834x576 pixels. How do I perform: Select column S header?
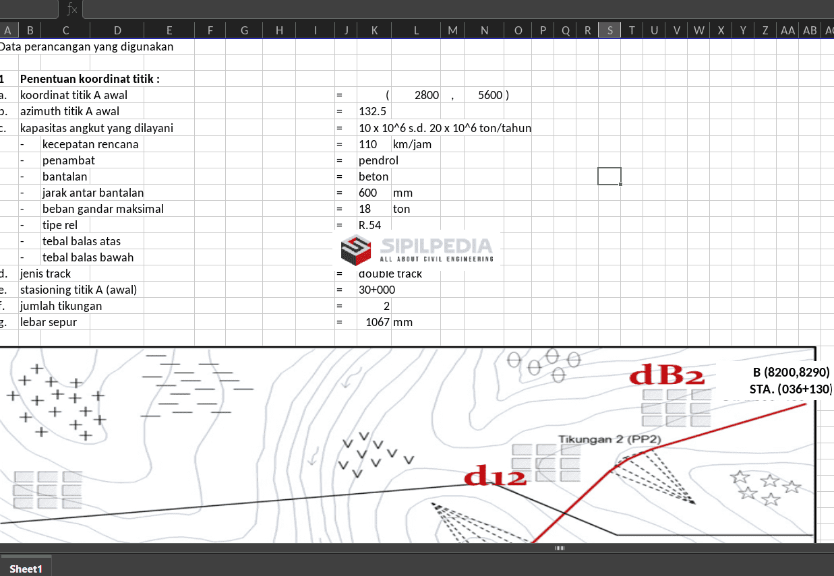click(609, 30)
